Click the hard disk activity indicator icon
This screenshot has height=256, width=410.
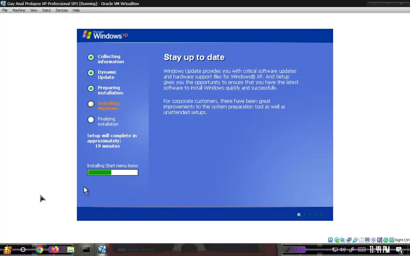click(331, 240)
